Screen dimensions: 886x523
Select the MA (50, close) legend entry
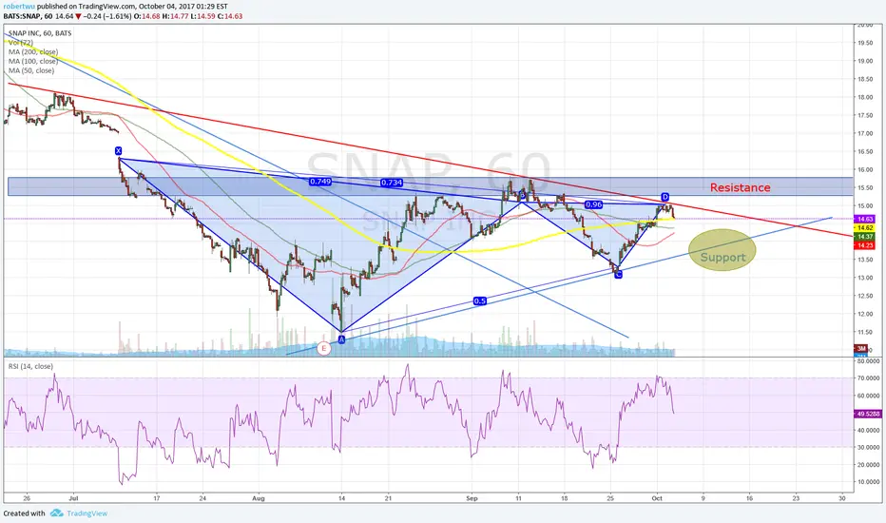click(31, 70)
